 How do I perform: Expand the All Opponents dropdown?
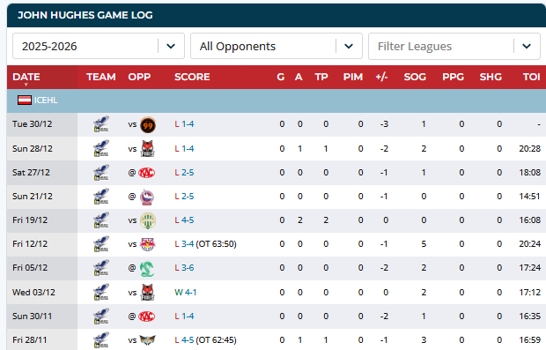click(349, 46)
